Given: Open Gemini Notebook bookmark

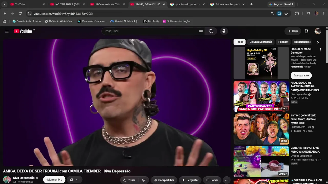Looking at the screenshot, I should click(x=124, y=21).
